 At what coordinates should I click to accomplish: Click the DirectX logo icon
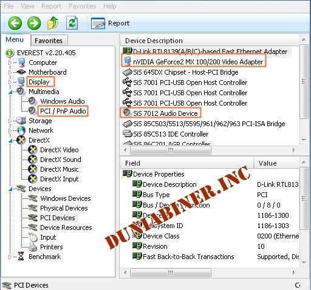click(21, 140)
